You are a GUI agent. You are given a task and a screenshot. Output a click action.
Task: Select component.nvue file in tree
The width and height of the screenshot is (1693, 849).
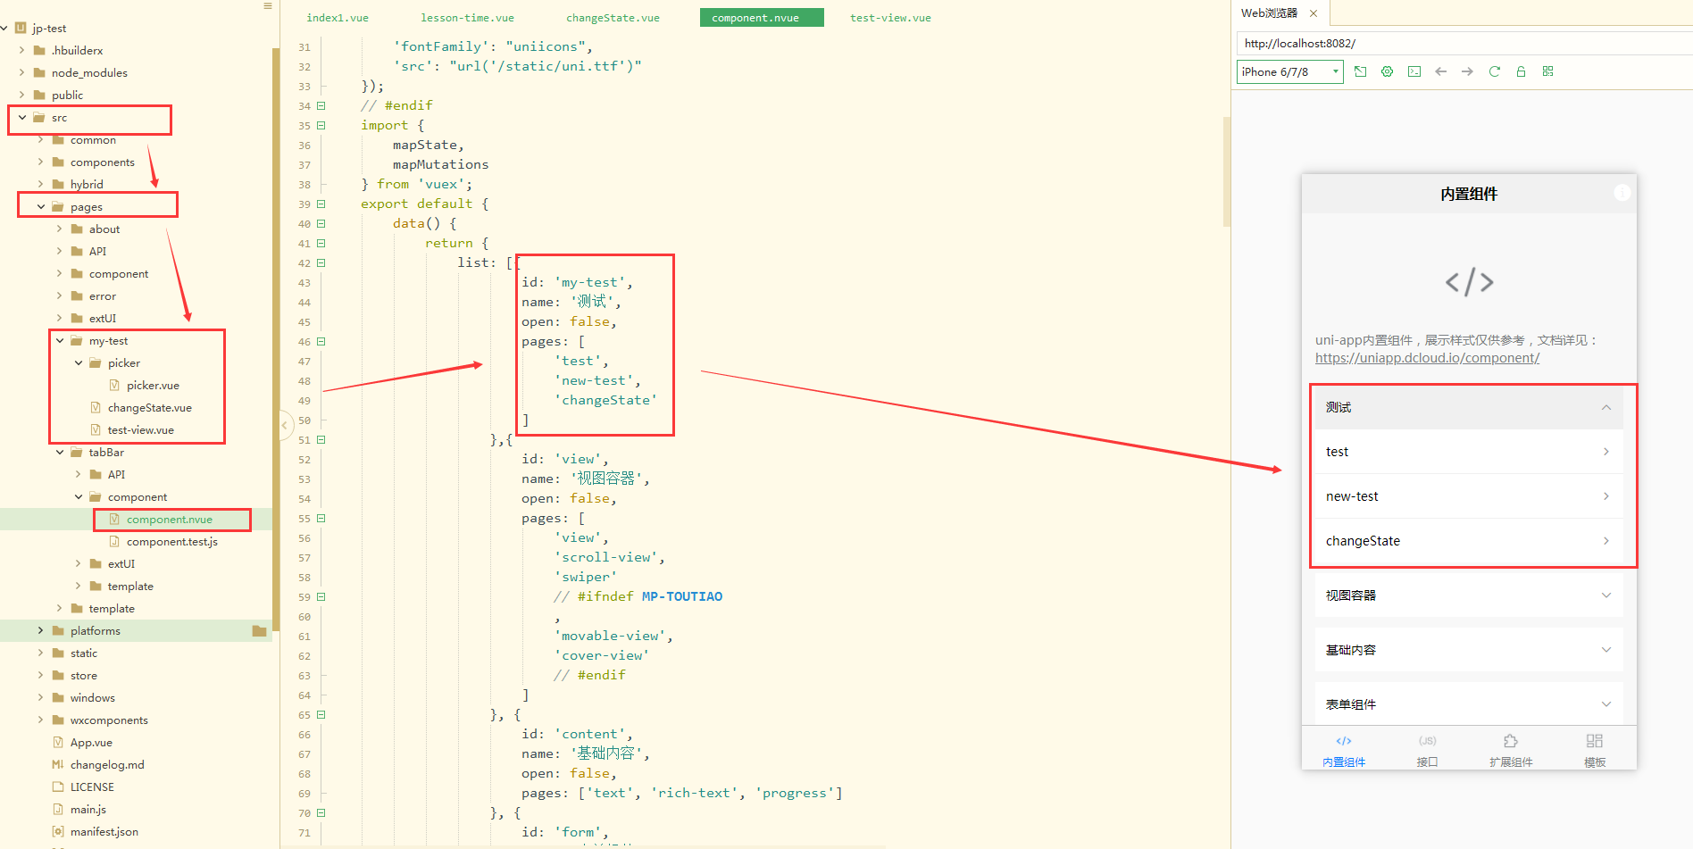click(x=170, y=520)
